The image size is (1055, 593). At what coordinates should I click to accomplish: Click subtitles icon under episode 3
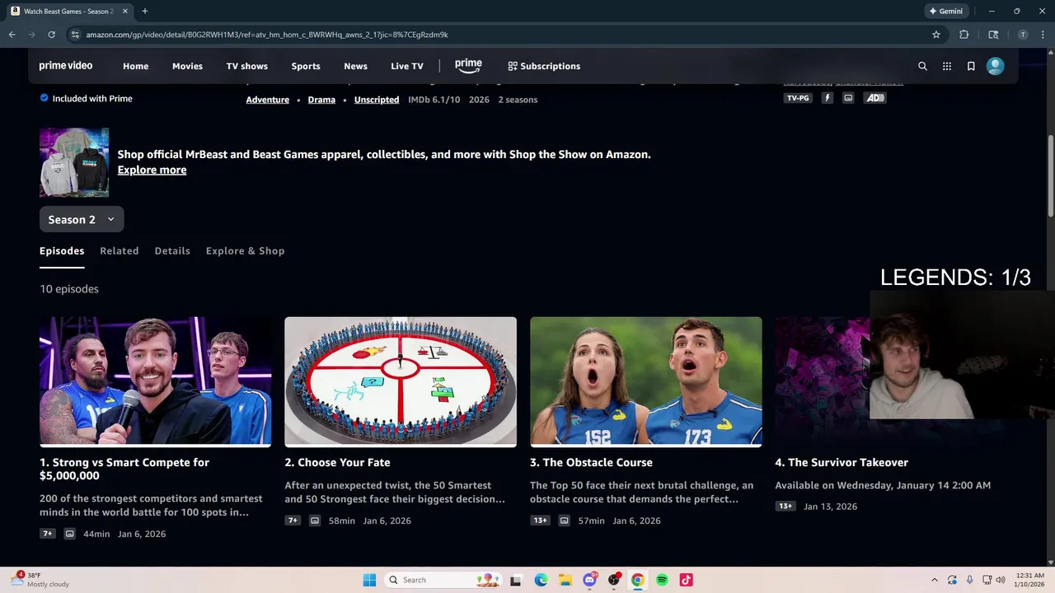click(x=564, y=521)
